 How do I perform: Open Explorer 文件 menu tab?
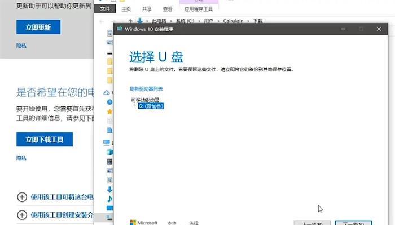point(105,9)
